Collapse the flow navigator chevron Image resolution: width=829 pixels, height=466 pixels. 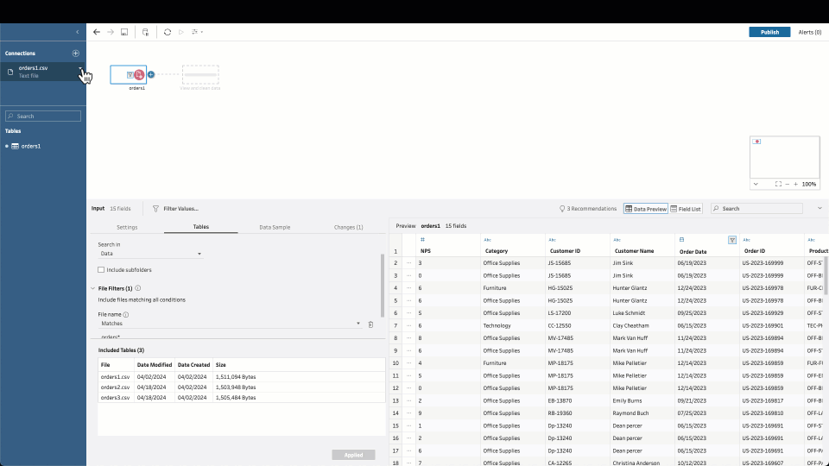[x=756, y=184]
